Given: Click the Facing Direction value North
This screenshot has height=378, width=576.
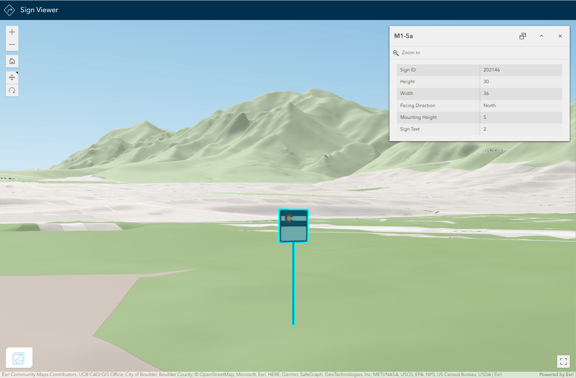Looking at the screenshot, I should 489,105.
